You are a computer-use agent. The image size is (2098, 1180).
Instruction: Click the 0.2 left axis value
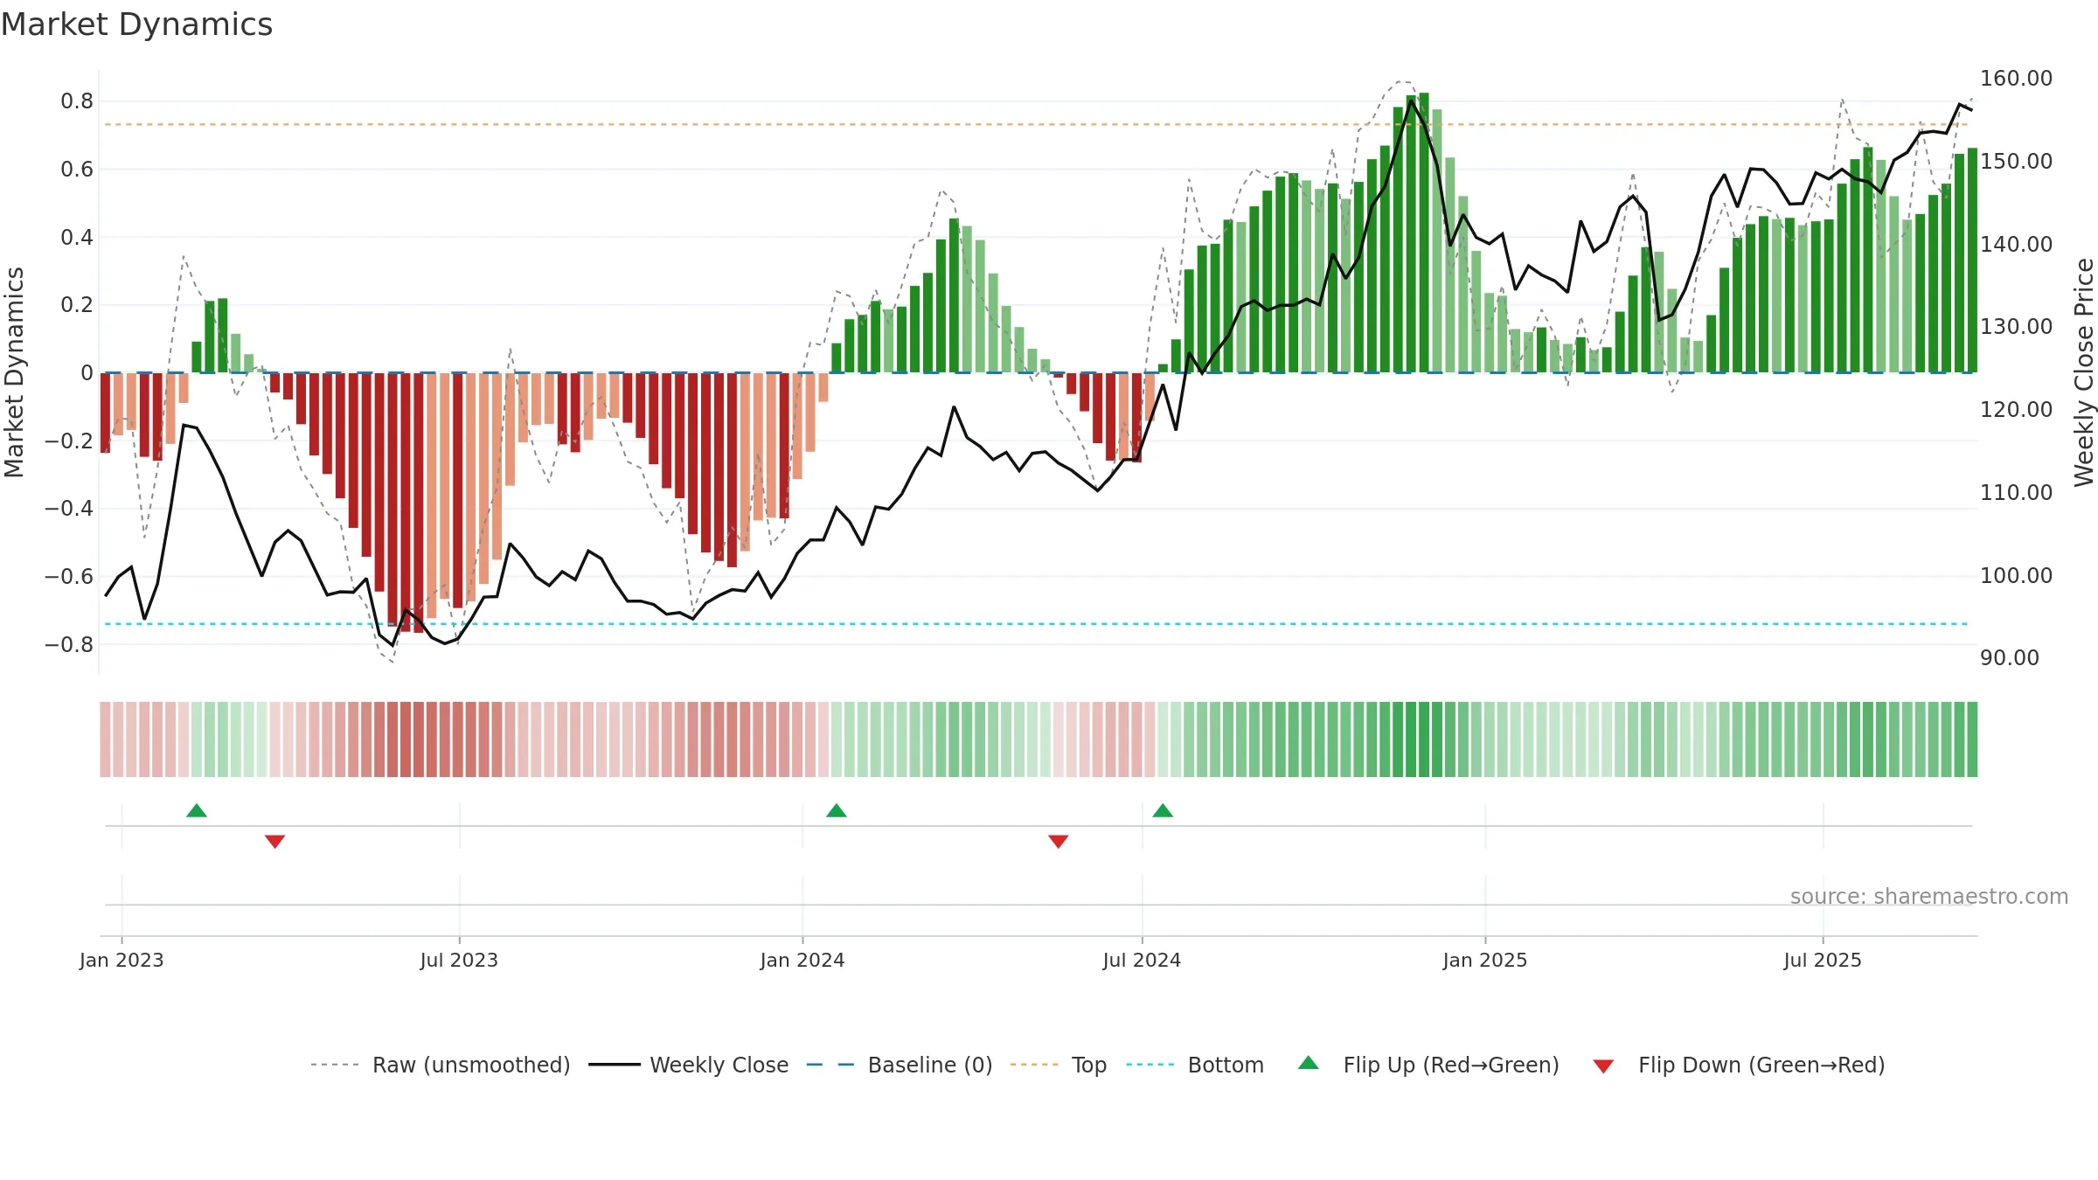(x=77, y=305)
